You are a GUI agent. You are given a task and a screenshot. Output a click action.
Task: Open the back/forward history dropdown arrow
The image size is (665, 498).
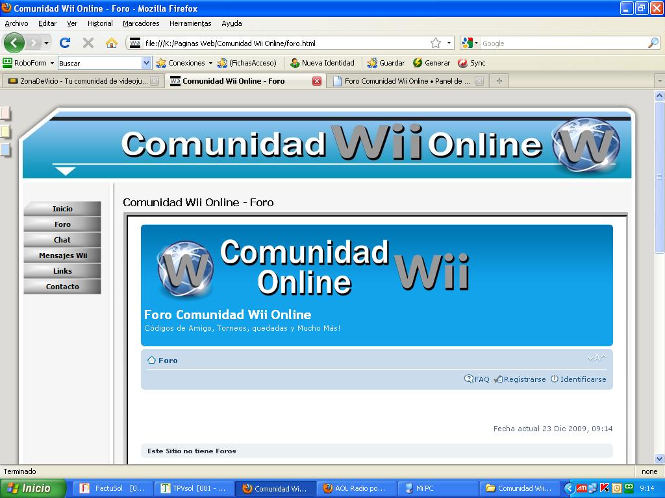pyautogui.click(x=46, y=43)
